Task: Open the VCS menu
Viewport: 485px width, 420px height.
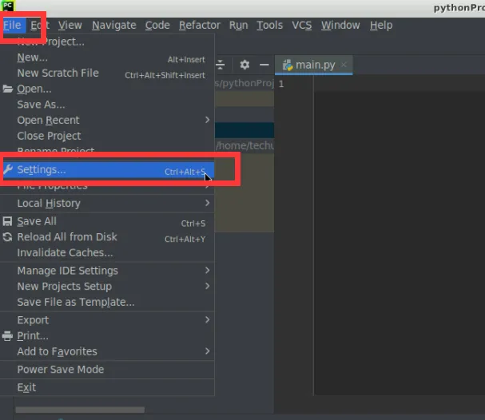Action: pos(301,25)
